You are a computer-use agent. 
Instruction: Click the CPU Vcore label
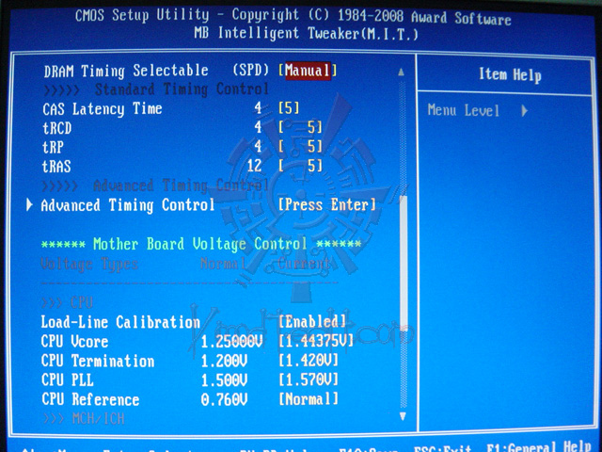tap(74, 342)
